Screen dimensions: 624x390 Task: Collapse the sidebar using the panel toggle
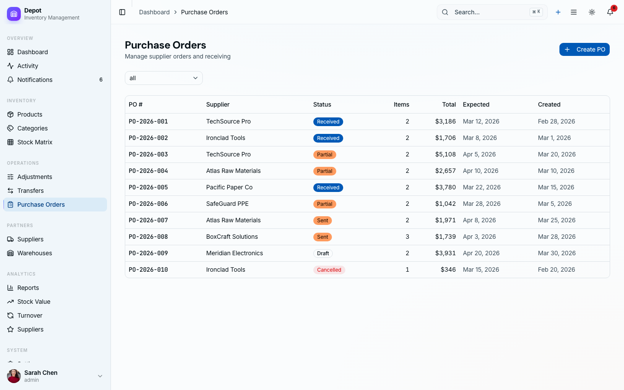(122, 12)
